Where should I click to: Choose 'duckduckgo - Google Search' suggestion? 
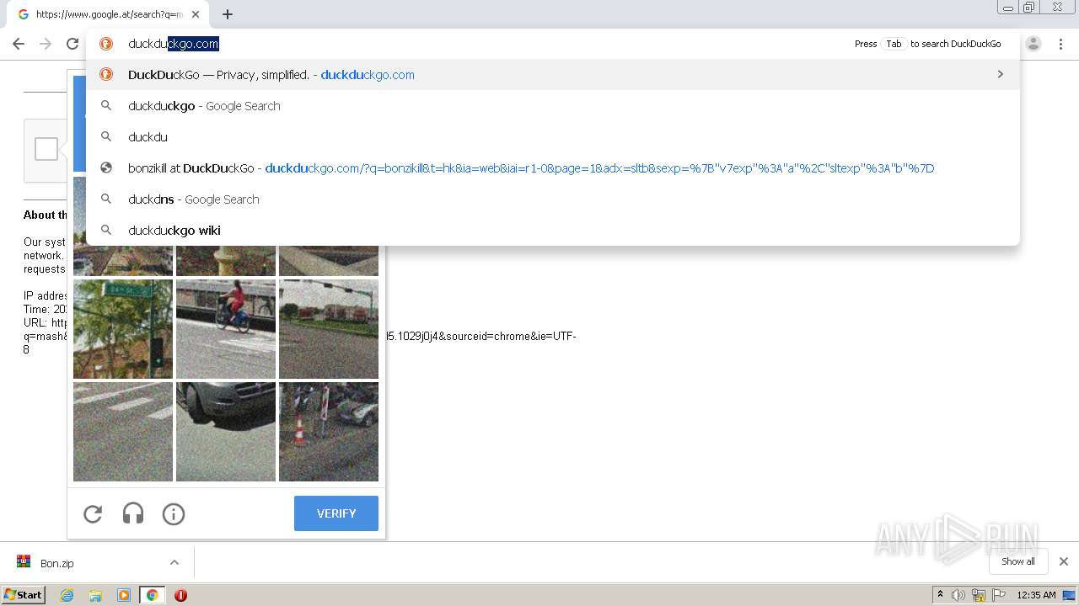click(553, 106)
